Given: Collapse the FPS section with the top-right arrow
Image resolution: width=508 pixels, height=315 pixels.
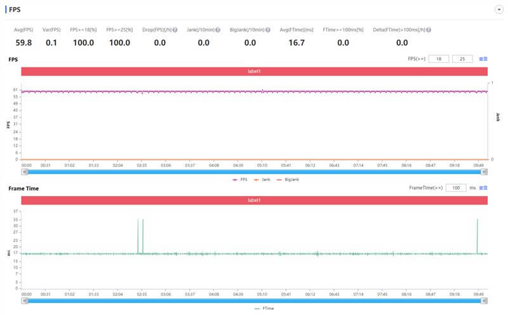Looking at the screenshot, I should pos(498,10).
